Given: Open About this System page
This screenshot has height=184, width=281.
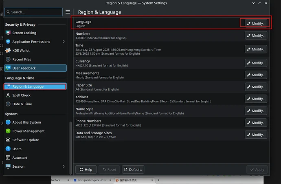Looking at the screenshot, I should tap(26, 122).
